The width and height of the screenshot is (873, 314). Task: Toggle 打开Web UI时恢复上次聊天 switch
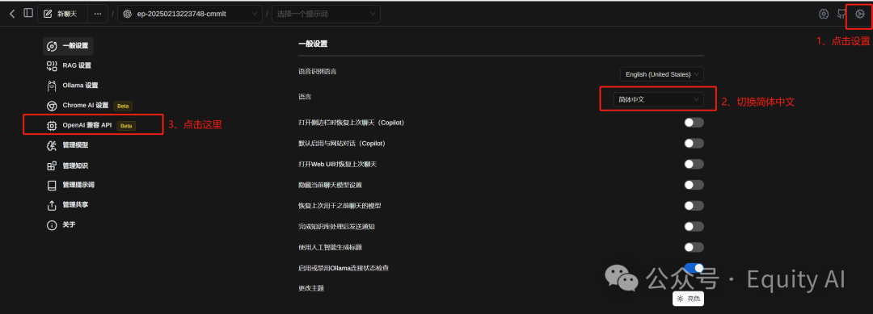(694, 164)
